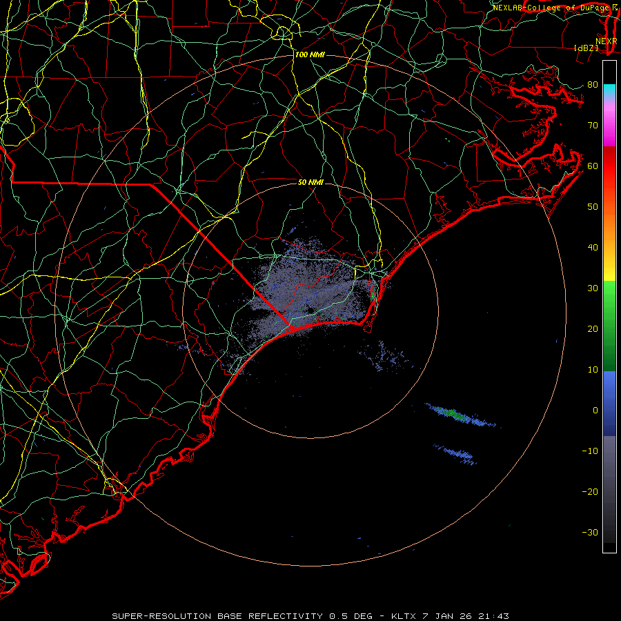Click the 50 NMI range ring label

[x=311, y=182]
